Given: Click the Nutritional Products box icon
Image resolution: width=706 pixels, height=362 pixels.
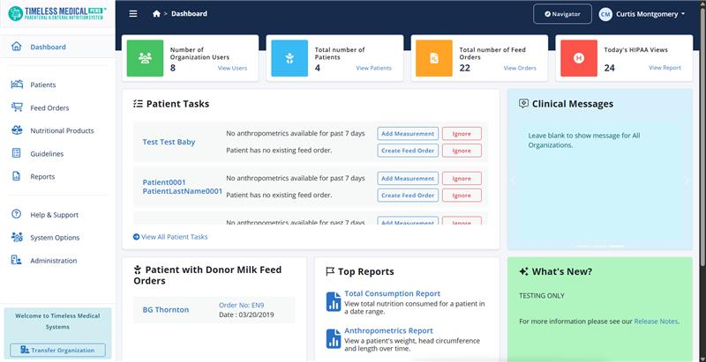Looking at the screenshot, I should pos(17,130).
